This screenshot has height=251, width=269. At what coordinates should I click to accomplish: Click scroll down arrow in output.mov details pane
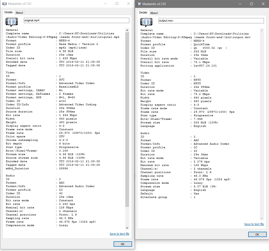coord(262,218)
